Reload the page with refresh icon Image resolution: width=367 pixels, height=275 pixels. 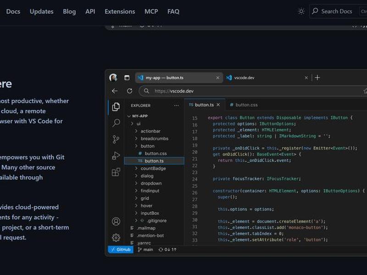(x=129, y=91)
